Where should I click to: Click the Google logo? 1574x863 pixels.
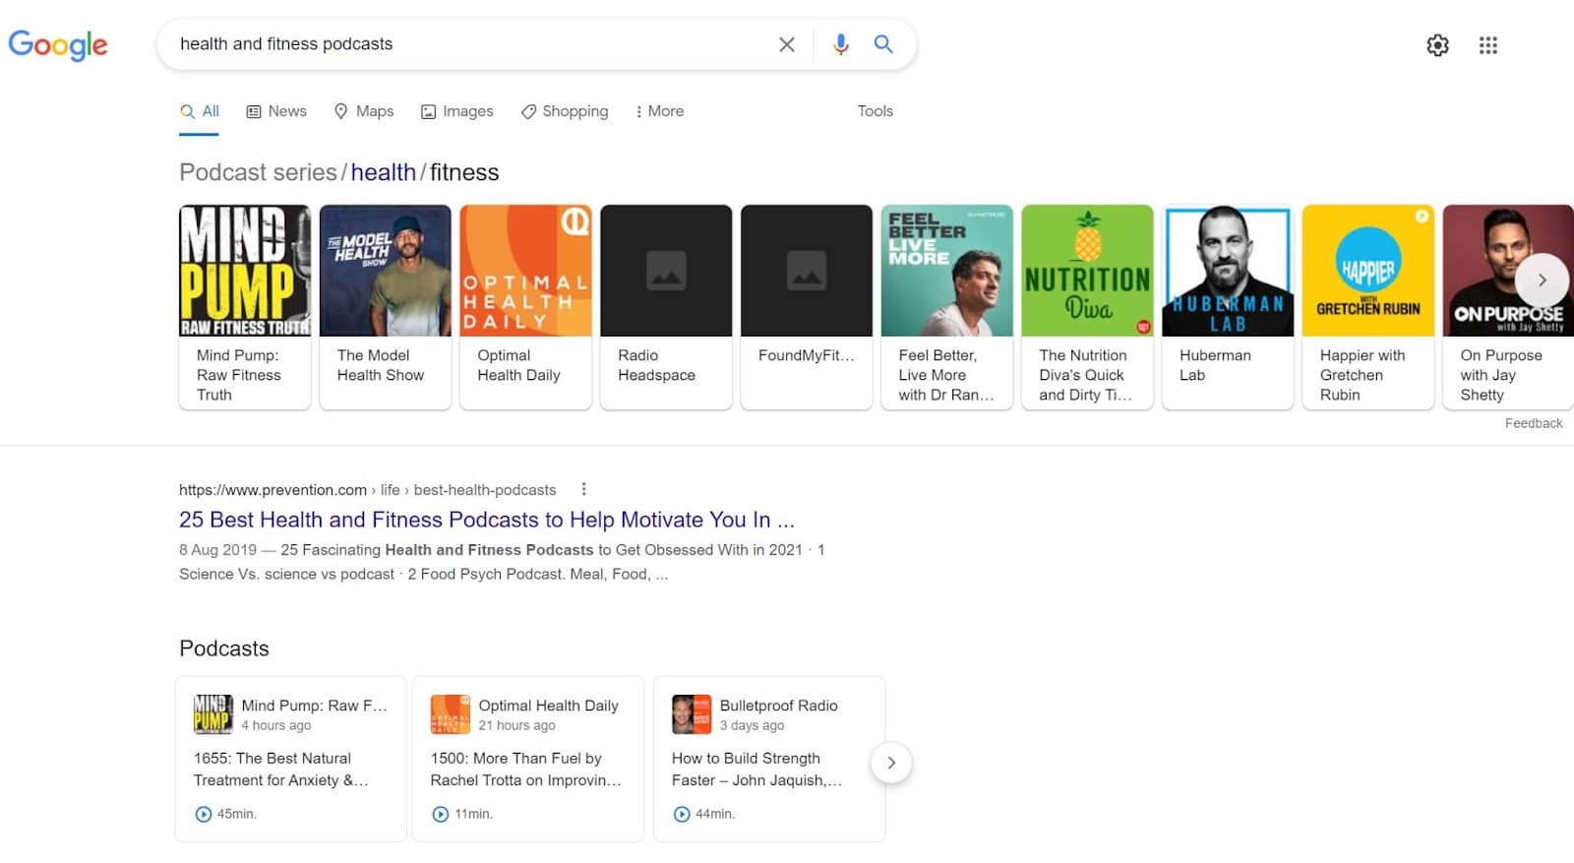point(58,44)
